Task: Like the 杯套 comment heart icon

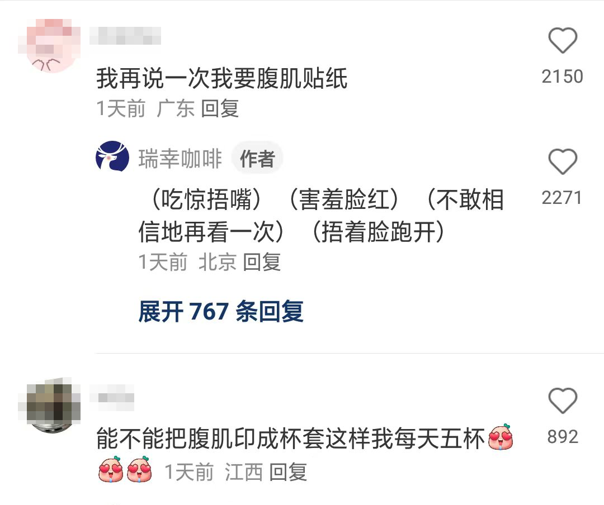Action: [563, 401]
